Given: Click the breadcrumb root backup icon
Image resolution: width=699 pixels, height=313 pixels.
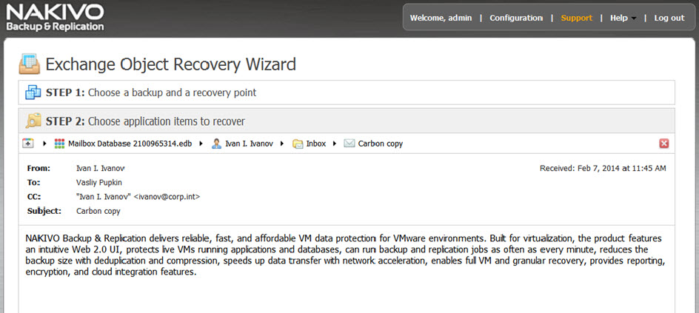Looking at the screenshot, I should tap(27, 144).
